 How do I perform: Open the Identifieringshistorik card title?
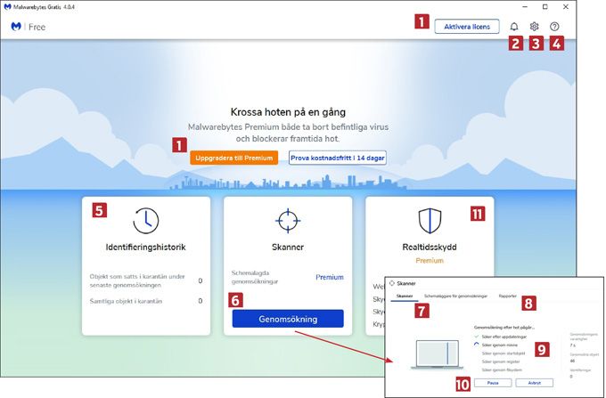(145, 247)
